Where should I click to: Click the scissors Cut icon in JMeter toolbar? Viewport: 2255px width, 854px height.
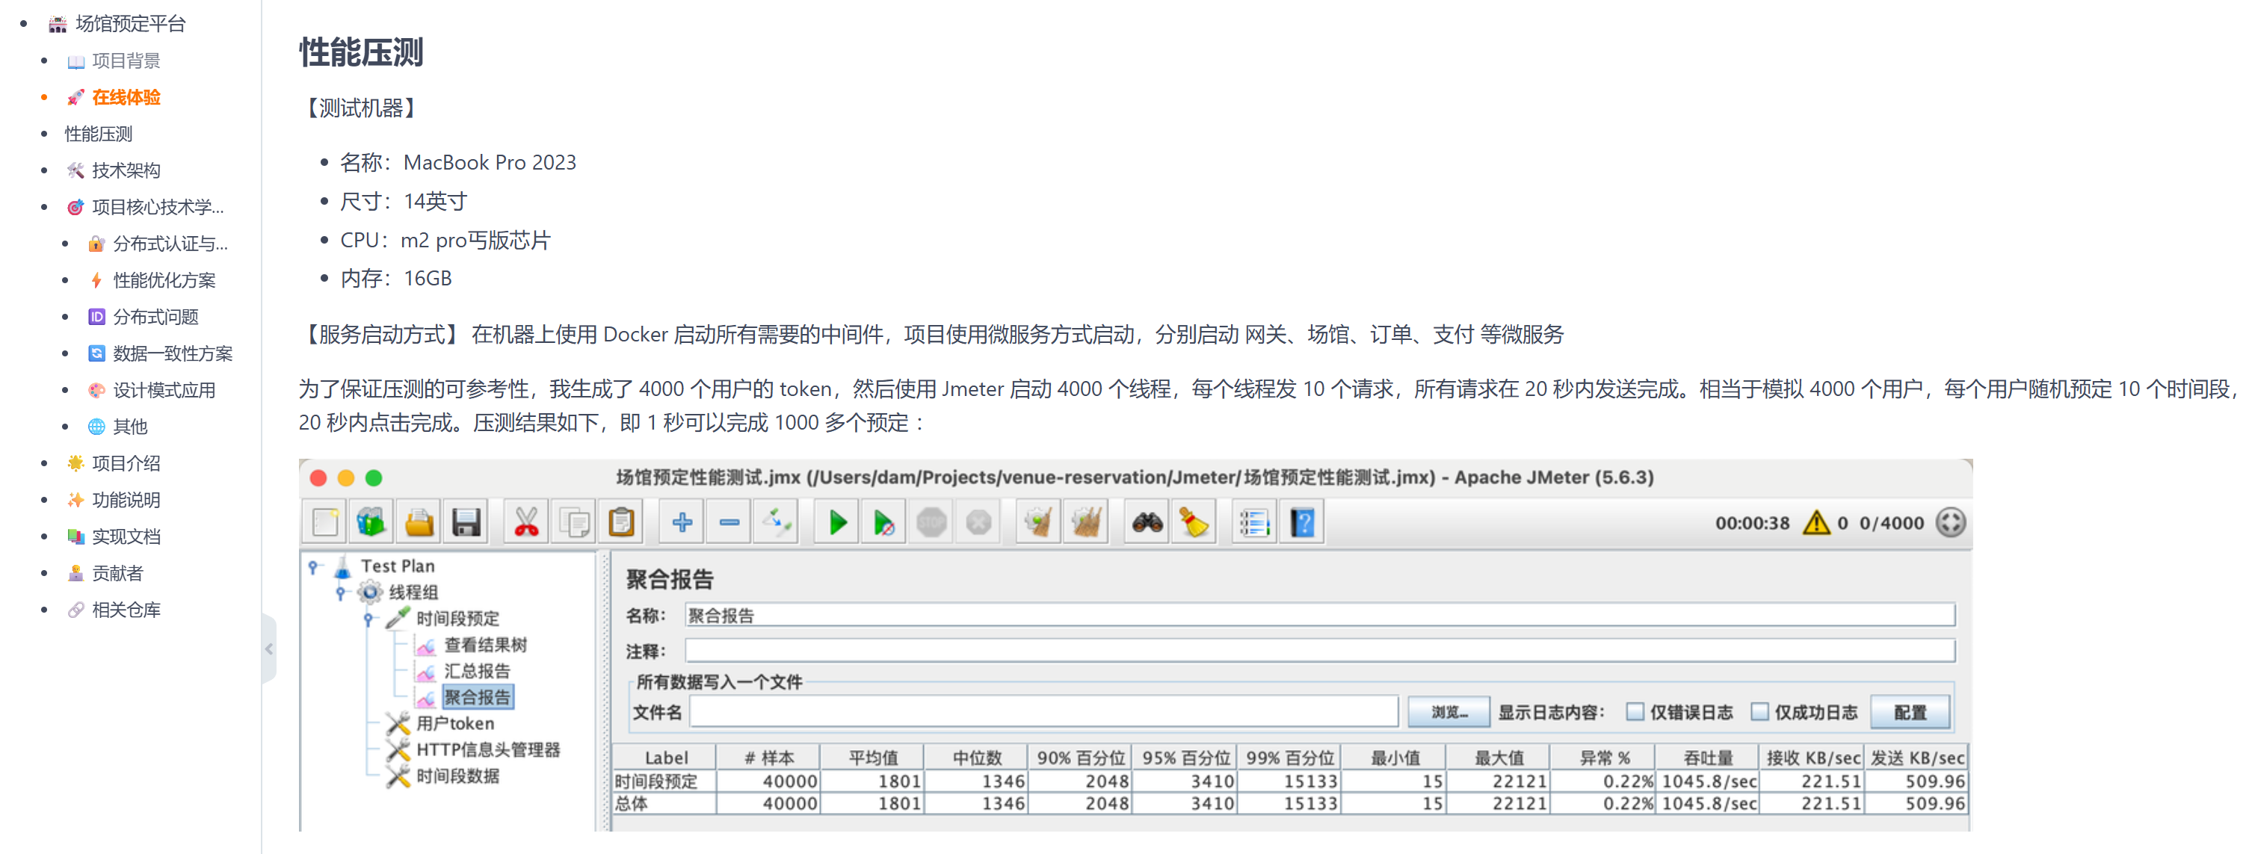coord(526,523)
